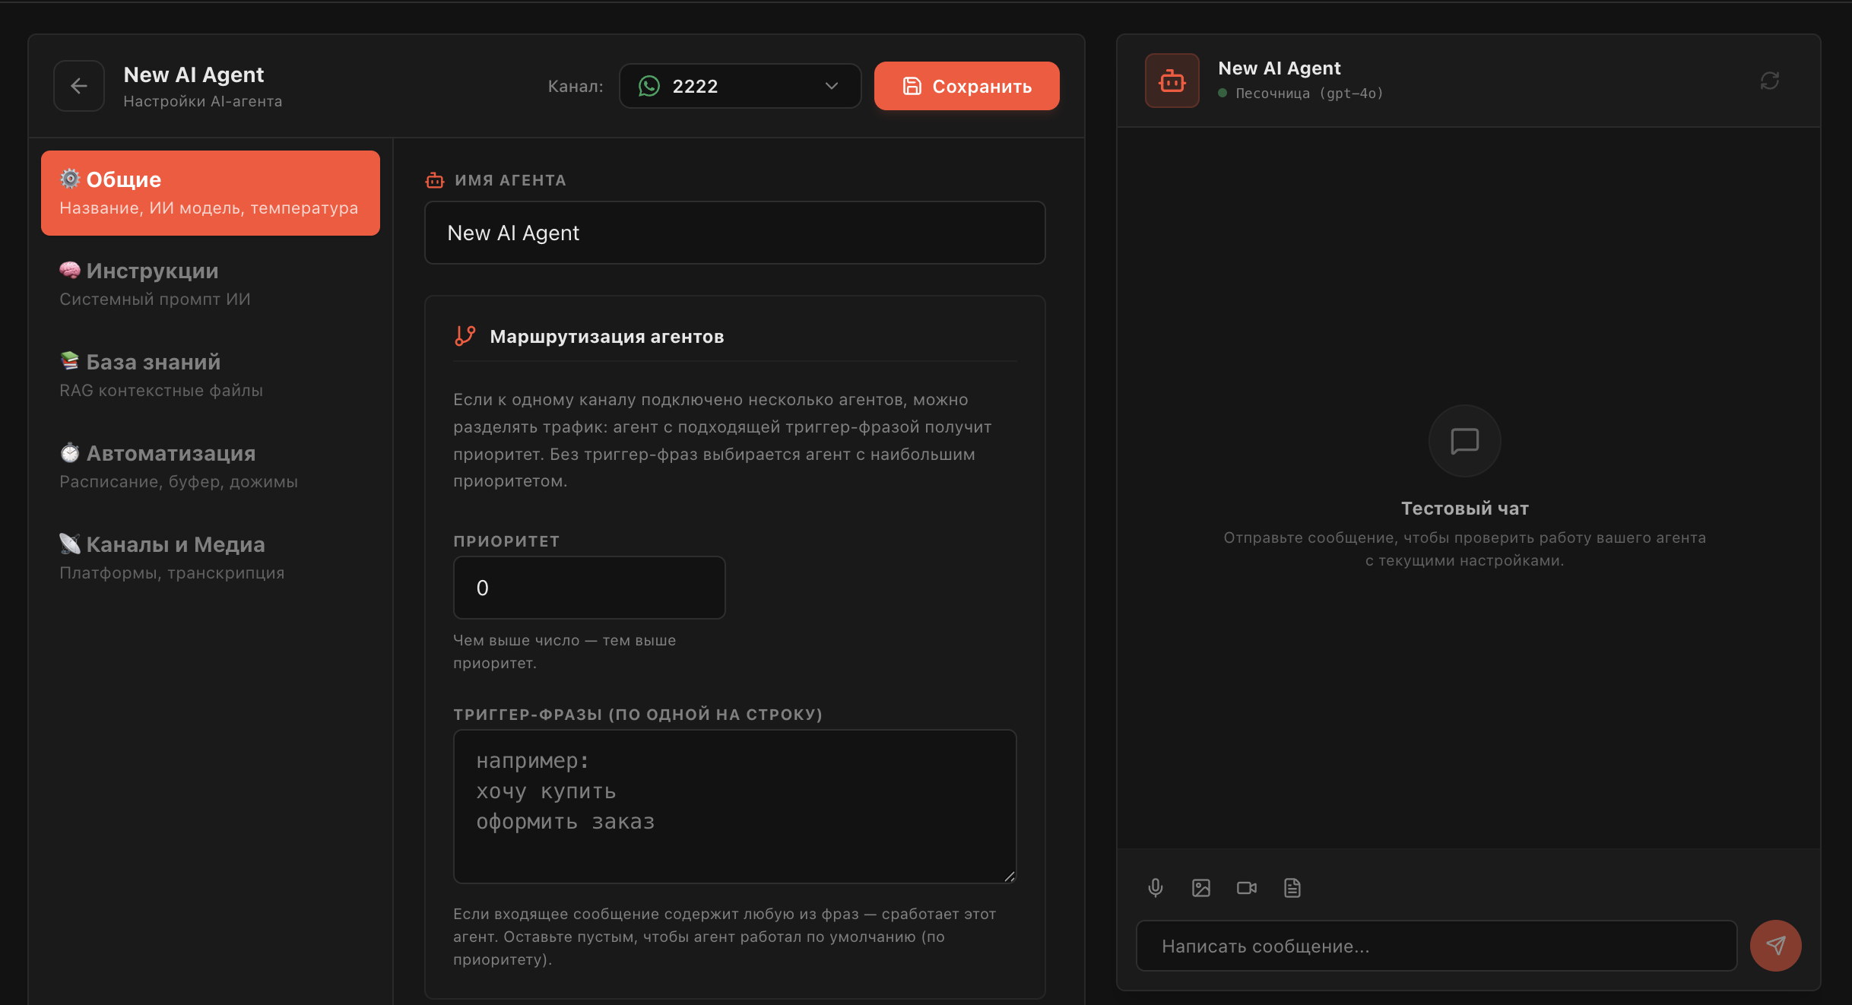
Task: Click the resize handle of trigger textarea
Action: pyautogui.click(x=1010, y=877)
